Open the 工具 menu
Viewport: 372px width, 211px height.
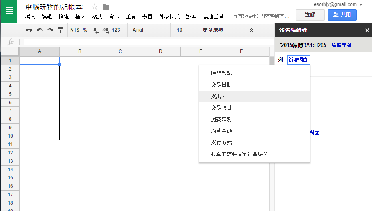pyautogui.click(x=131, y=17)
